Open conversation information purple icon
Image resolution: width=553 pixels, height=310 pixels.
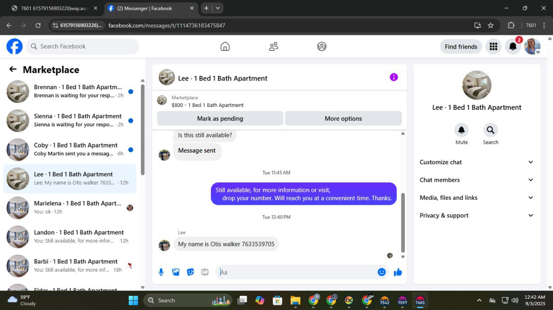[x=394, y=77]
